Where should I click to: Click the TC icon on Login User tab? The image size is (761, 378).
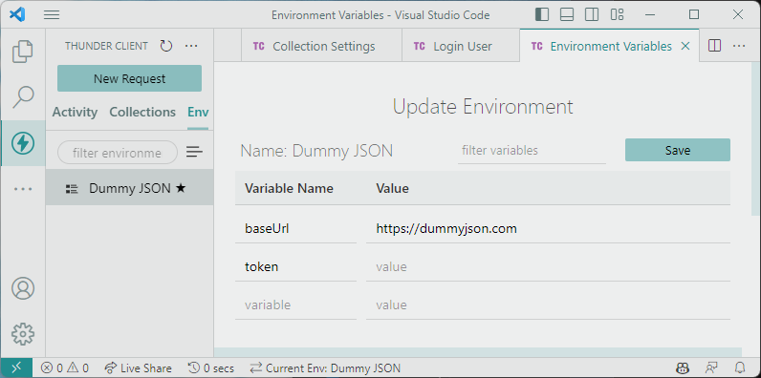point(420,46)
